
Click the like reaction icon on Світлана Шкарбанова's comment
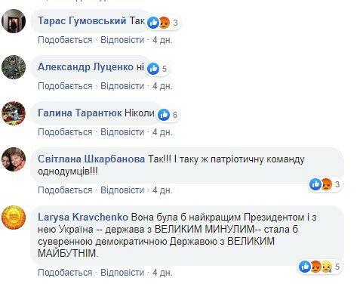point(315,184)
